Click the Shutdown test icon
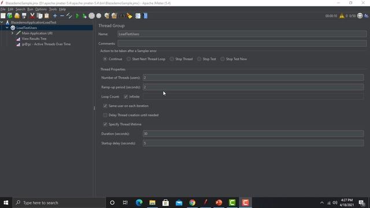This screenshot has width=370, height=208. (99, 16)
